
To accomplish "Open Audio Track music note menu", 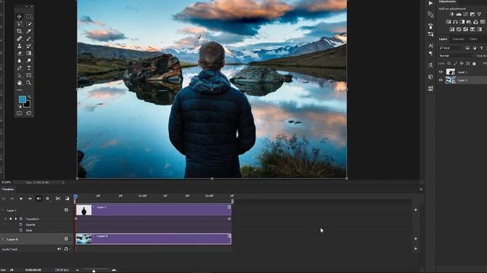I will 66,249.
